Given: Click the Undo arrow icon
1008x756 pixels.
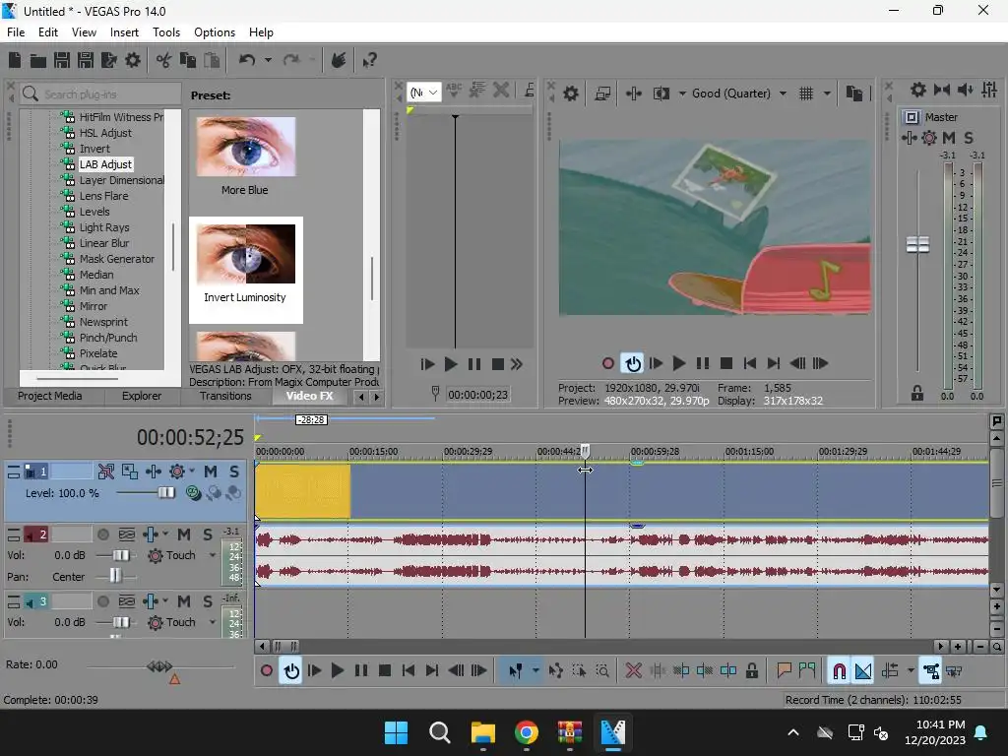Looking at the screenshot, I should (247, 60).
